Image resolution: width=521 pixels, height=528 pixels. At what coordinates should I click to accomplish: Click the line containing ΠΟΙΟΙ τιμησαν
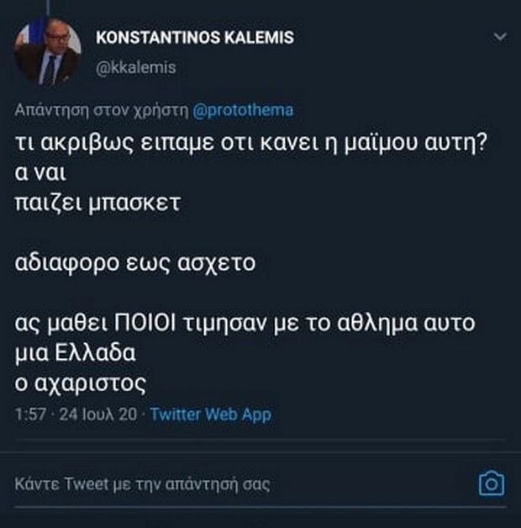(245, 323)
